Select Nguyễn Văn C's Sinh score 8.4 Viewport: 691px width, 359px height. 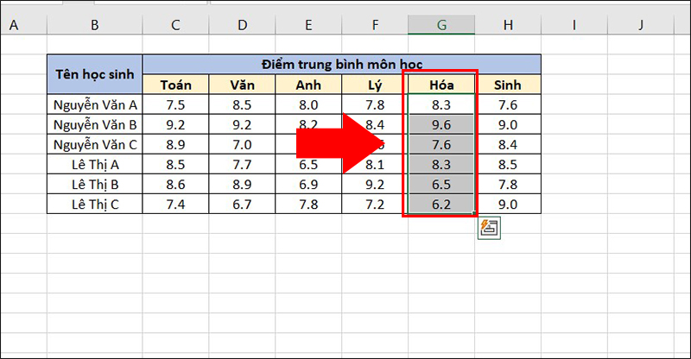click(508, 144)
